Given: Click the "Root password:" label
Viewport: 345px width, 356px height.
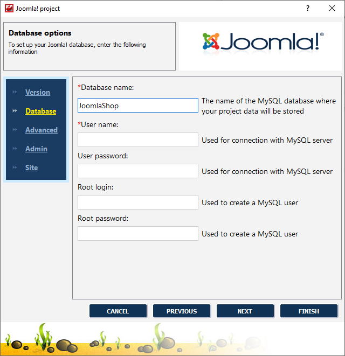Looking at the screenshot, I should tap(103, 219).
